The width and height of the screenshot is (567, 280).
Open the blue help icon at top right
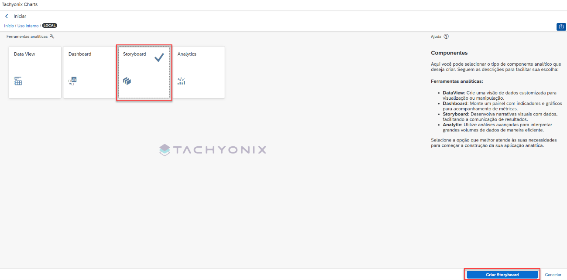[561, 27]
